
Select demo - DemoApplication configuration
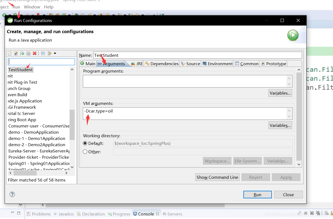pos(33,132)
